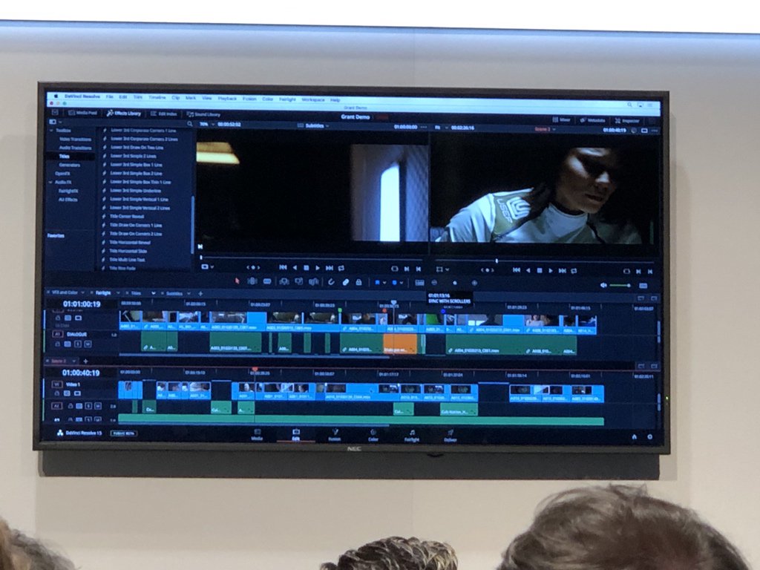Switch to the Deliver page
This screenshot has width=760, height=570.
(451, 435)
